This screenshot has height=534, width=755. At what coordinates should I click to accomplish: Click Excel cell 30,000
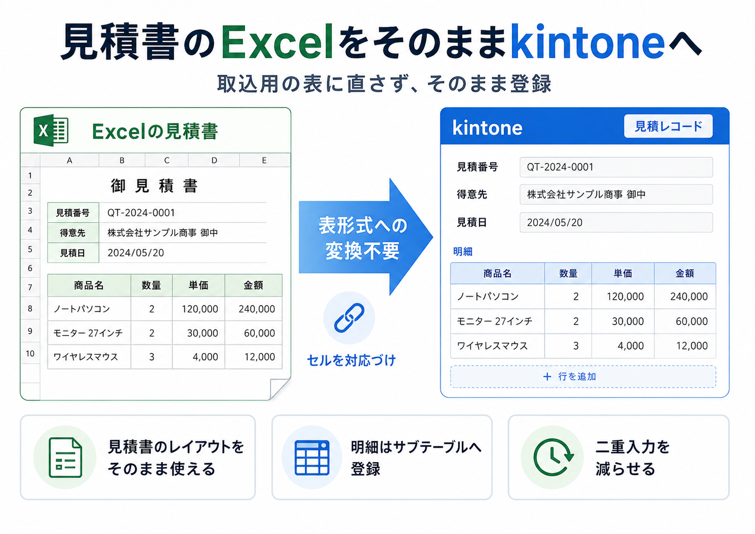pos(198,333)
